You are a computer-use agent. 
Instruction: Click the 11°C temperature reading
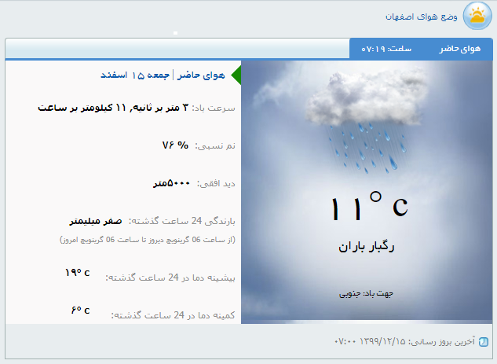coord(368,207)
